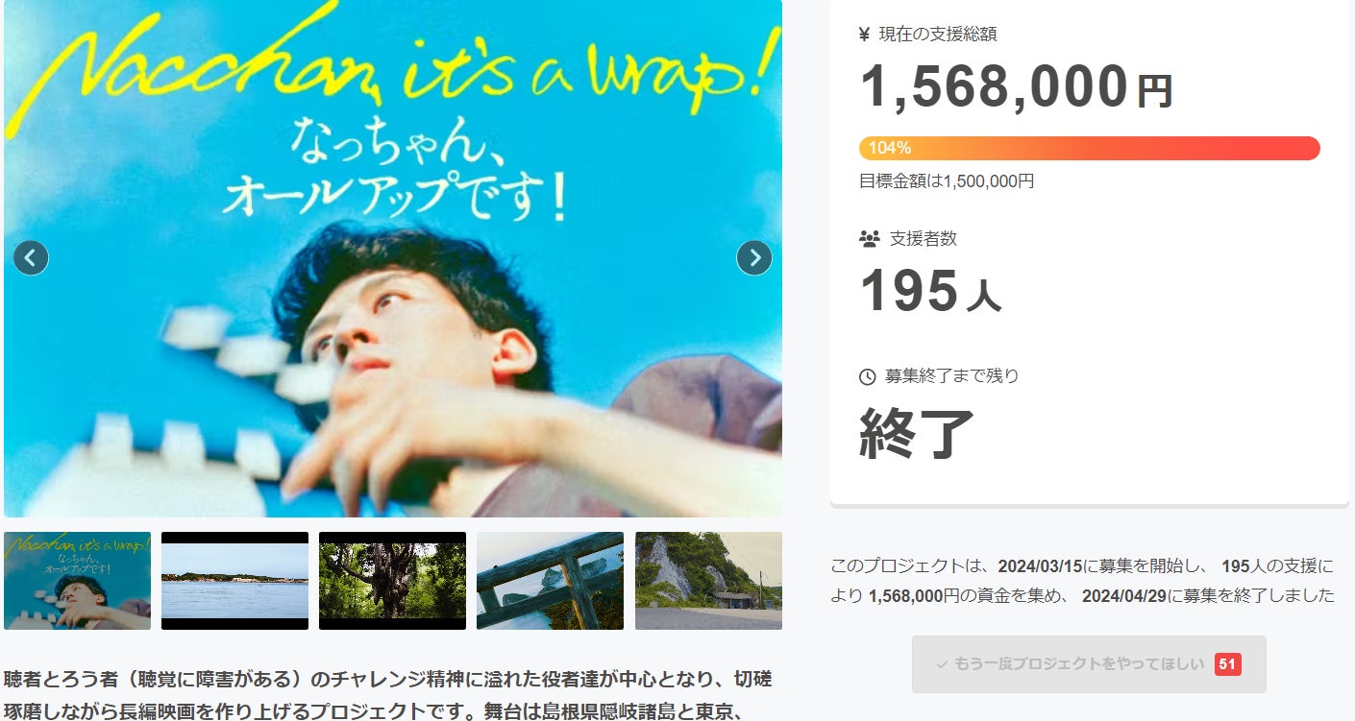This screenshot has width=1355, height=721.
Task: Select the Nacchan poster thumbnail
Action: 77,581
